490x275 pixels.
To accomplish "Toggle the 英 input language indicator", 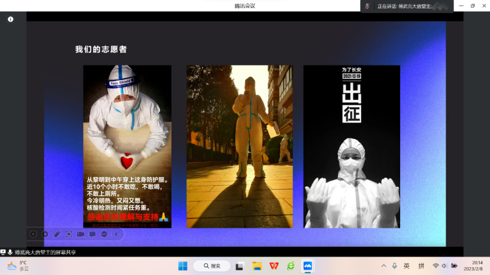I will [x=407, y=266].
